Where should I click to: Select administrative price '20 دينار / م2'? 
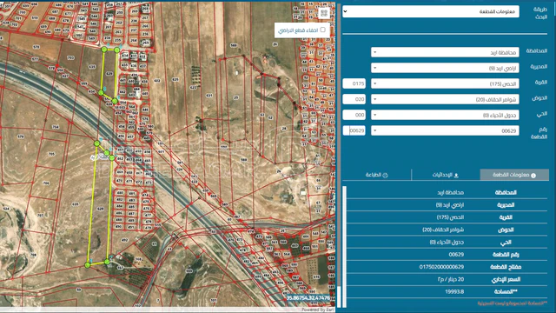(x=451, y=279)
